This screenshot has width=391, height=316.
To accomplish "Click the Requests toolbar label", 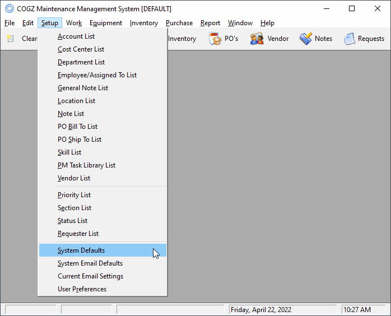I will click(371, 39).
